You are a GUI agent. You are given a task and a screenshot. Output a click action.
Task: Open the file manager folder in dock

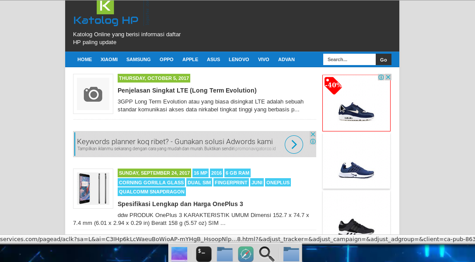point(225,254)
